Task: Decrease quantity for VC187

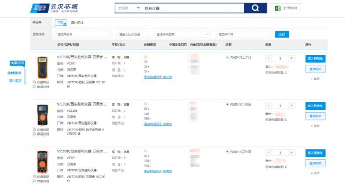Action: coord(269,58)
